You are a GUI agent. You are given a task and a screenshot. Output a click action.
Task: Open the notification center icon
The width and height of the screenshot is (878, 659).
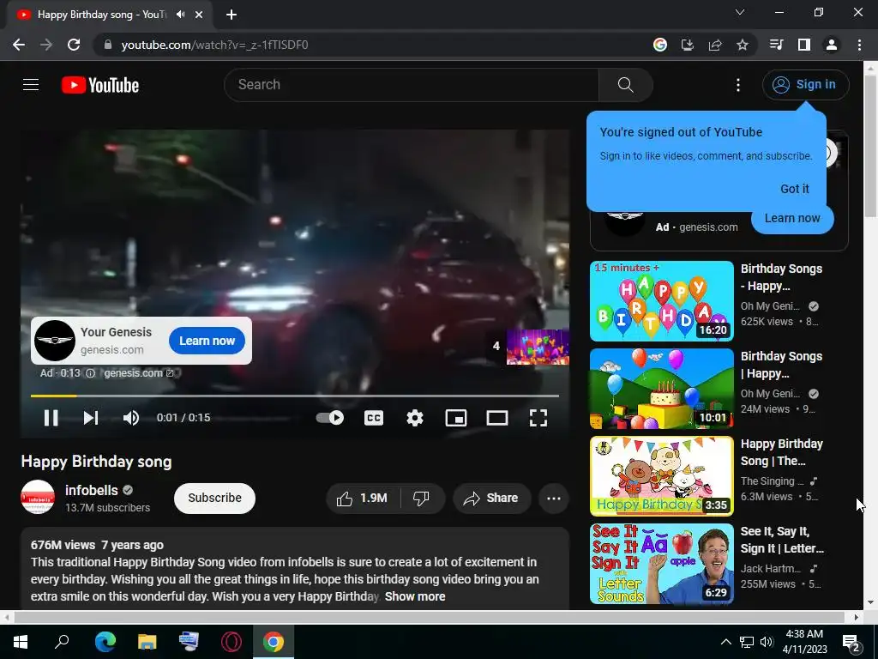pos(851,642)
